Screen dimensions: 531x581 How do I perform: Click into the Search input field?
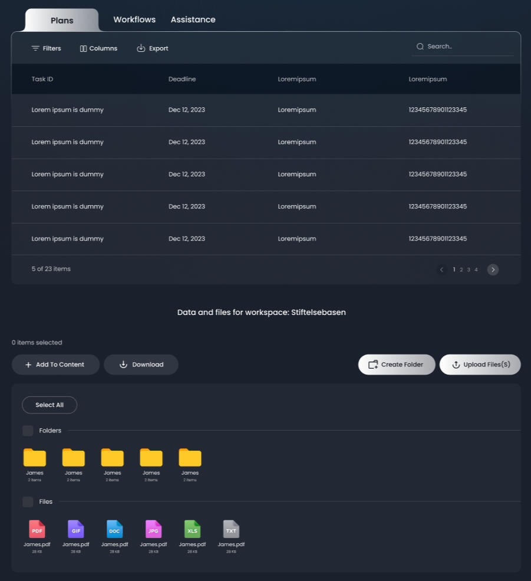click(x=469, y=47)
